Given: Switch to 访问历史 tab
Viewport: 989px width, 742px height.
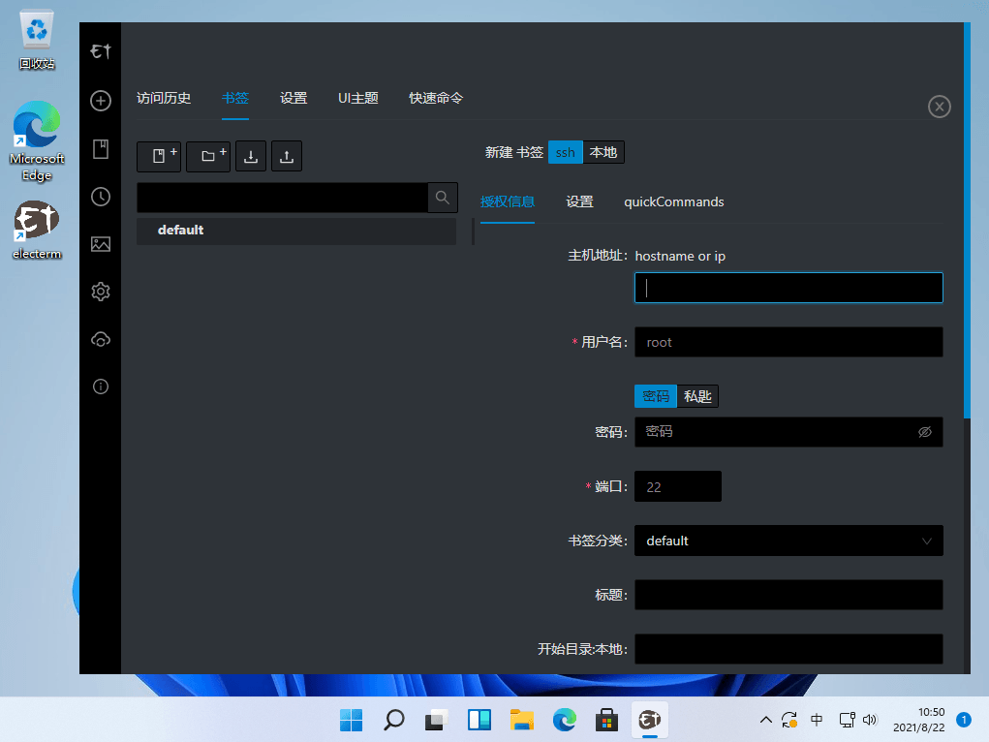Looking at the screenshot, I should (x=164, y=99).
